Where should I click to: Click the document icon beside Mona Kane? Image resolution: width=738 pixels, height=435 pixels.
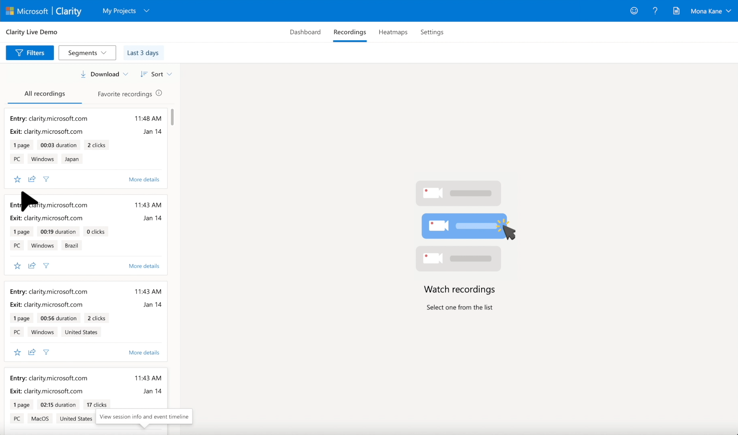(676, 11)
